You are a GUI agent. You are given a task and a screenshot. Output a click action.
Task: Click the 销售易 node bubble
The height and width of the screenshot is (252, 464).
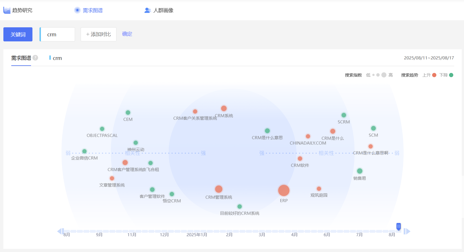360,171
